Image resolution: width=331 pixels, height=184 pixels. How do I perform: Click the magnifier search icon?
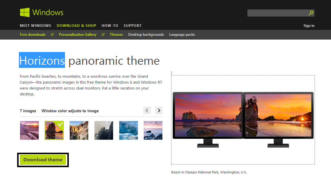click(x=311, y=13)
